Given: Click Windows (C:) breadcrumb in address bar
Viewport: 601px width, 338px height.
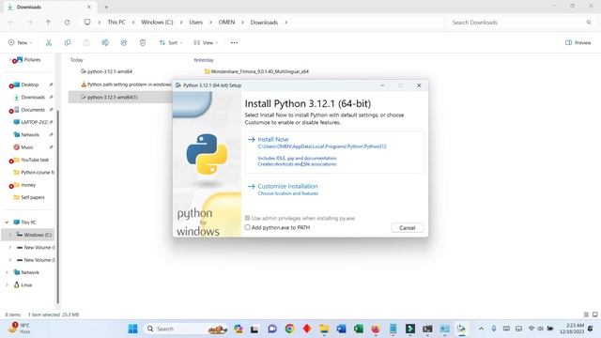Looking at the screenshot, I should click(x=157, y=23).
